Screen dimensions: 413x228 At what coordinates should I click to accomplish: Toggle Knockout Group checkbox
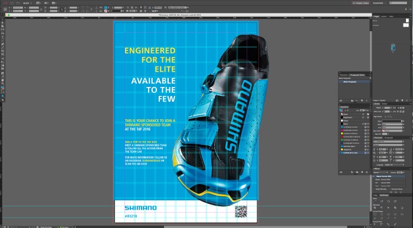tap(390, 189)
